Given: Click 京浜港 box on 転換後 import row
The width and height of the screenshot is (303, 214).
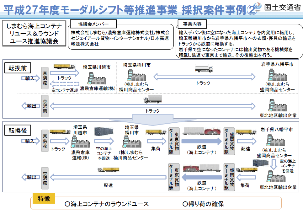Looking at the screenshot, I should (45, 141).
